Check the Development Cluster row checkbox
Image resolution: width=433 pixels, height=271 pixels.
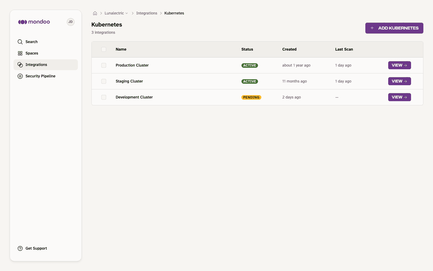click(104, 97)
